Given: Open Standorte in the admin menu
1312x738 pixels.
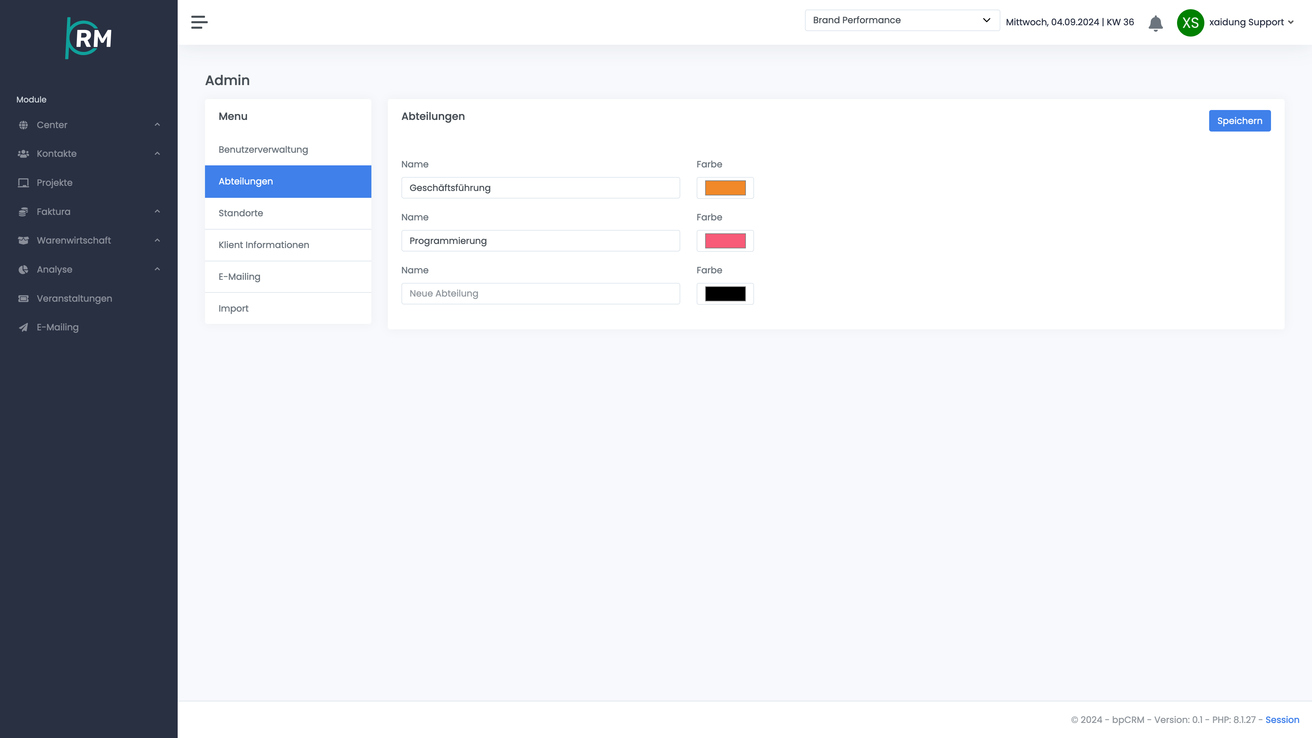Looking at the screenshot, I should point(288,214).
